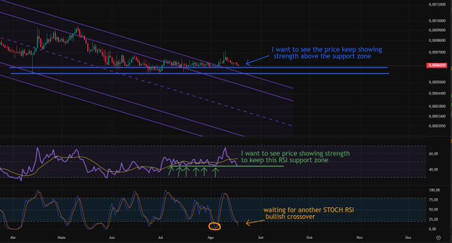Select the orange ellipse on Stoch RSI bottom
The width and height of the screenshot is (452, 243).
coord(215,226)
